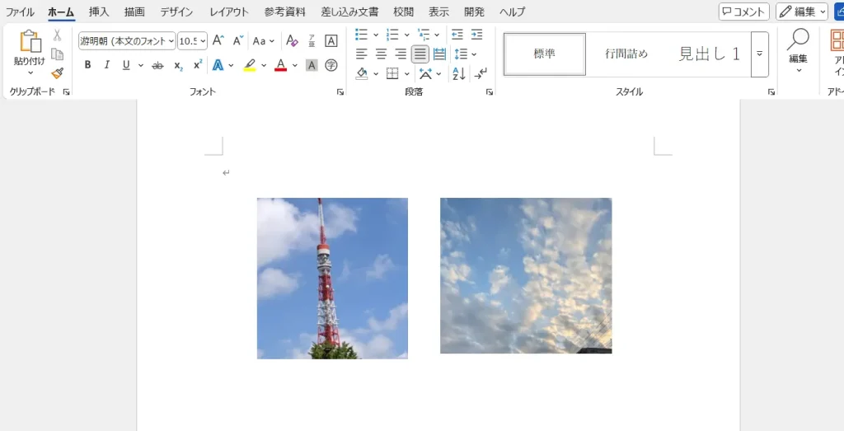Apply Strikethrough text formatting
Viewport: 844px width, 431px height.
(157, 65)
